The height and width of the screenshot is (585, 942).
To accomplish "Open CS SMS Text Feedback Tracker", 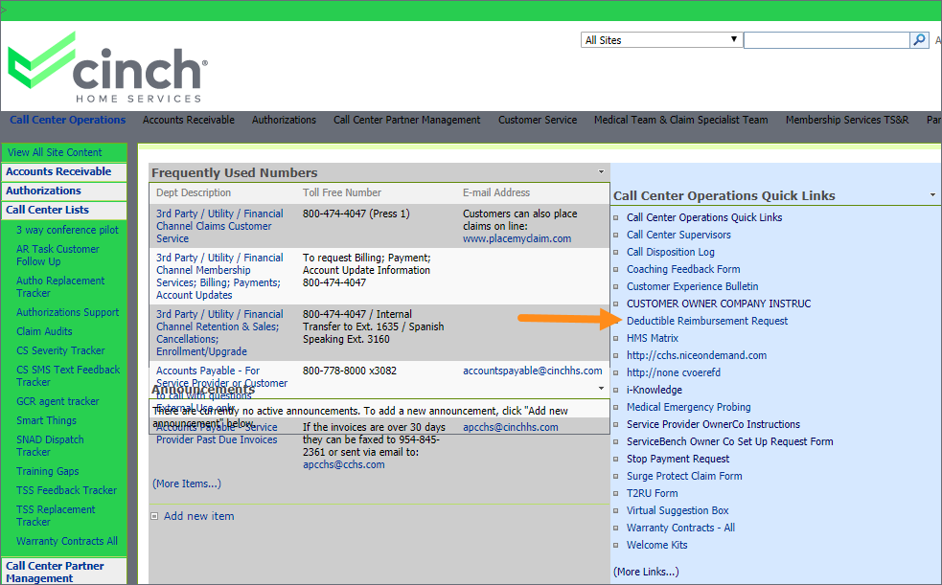I will click(68, 375).
